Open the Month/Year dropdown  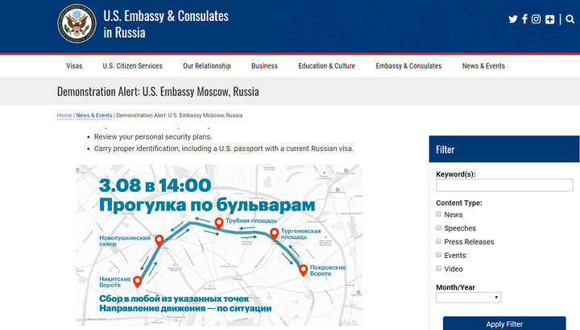468,298
